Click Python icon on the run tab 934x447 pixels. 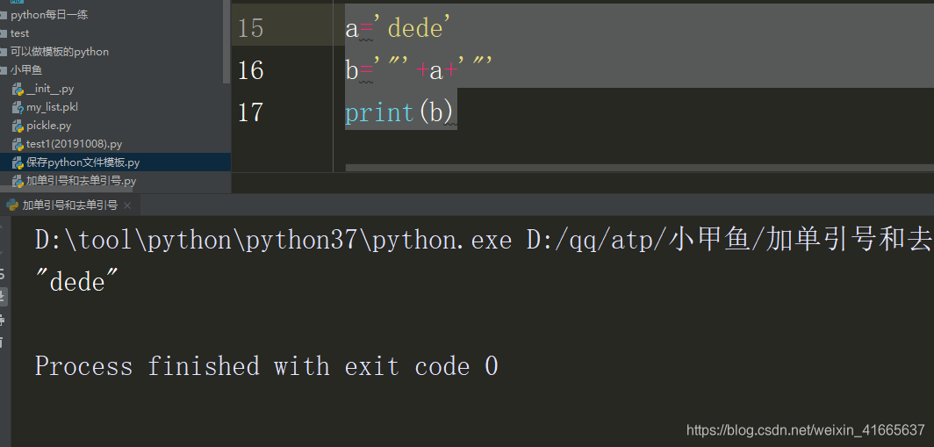(x=11, y=205)
